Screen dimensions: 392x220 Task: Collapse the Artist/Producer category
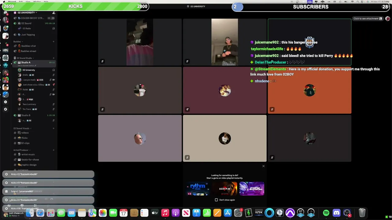coord(21,150)
